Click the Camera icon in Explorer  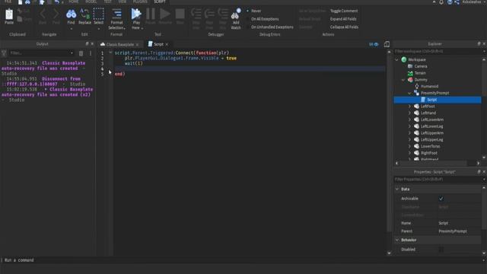click(x=410, y=66)
